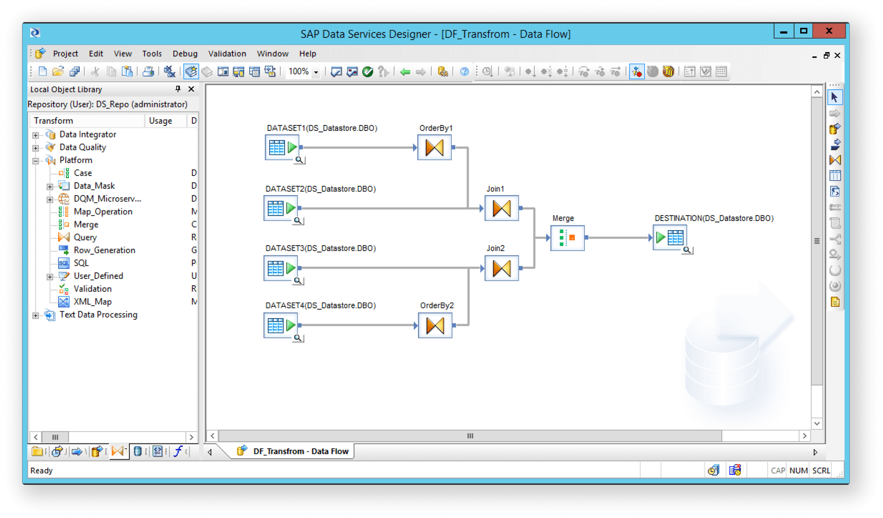The width and height of the screenshot is (883, 518).
Task: Select the Query transform icon in the right palette
Action: 835,160
